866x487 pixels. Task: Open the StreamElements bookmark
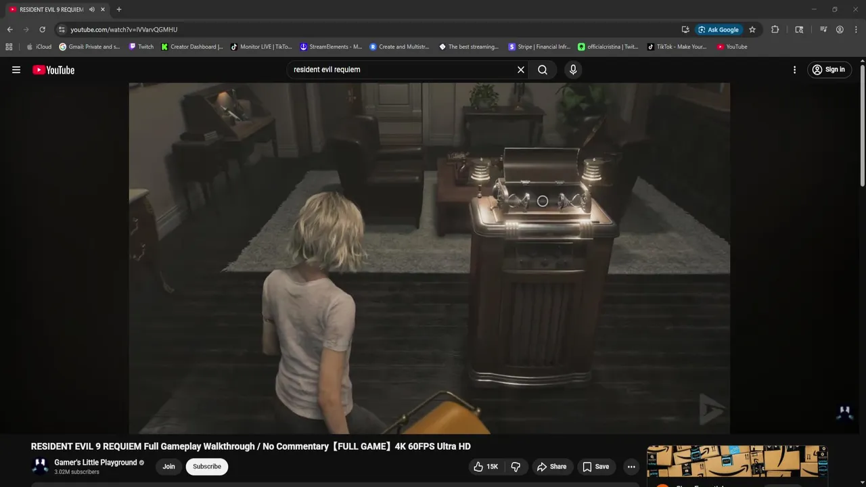(x=331, y=47)
